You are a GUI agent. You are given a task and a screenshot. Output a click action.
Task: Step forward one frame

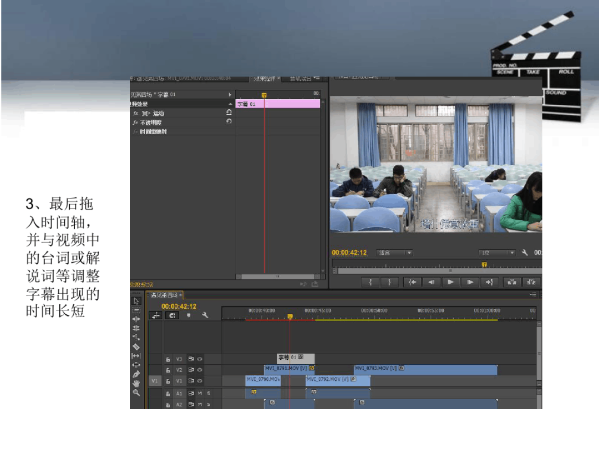(470, 282)
